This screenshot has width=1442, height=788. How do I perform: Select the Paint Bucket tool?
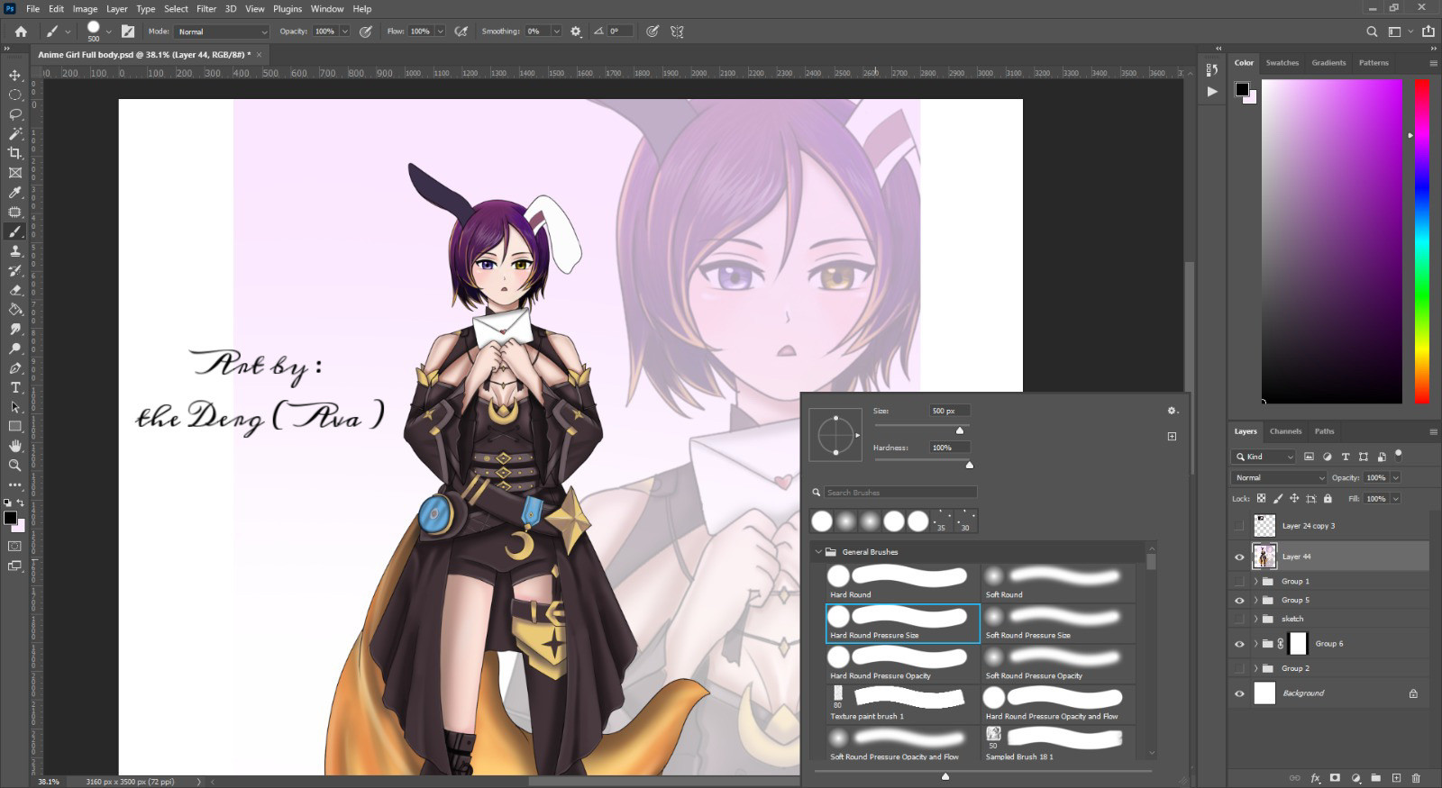15,310
